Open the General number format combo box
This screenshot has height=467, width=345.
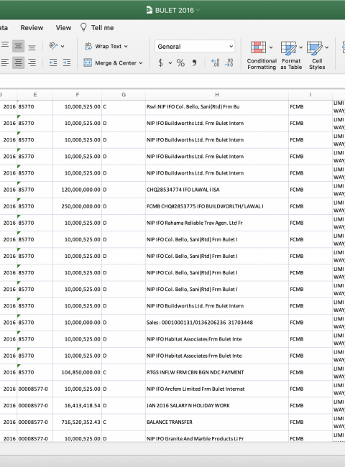tap(195, 46)
